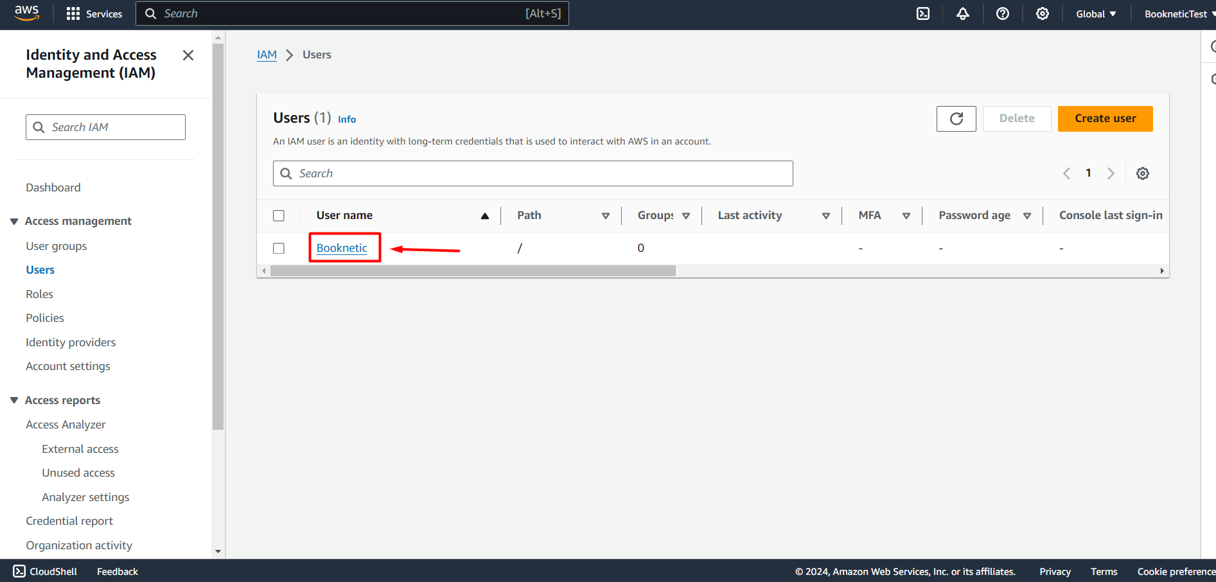Viewport: 1216px width, 582px height.
Task: Click the Create user button
Action: point(1105,118)
